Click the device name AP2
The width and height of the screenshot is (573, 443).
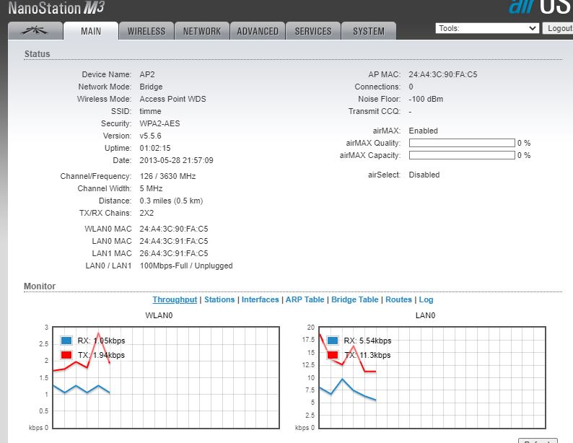pyautogui.click(x=147, y=74)
